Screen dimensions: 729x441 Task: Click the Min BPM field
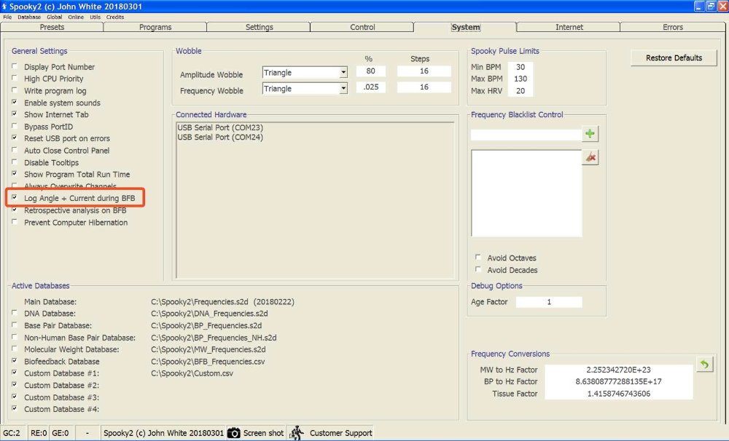point(521,67)
